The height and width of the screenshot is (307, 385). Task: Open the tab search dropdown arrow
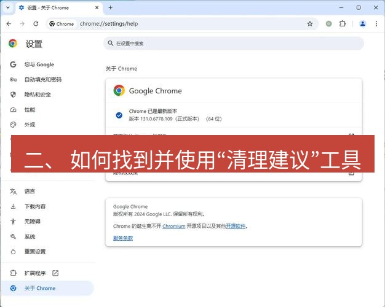click(x=8, y=7)
